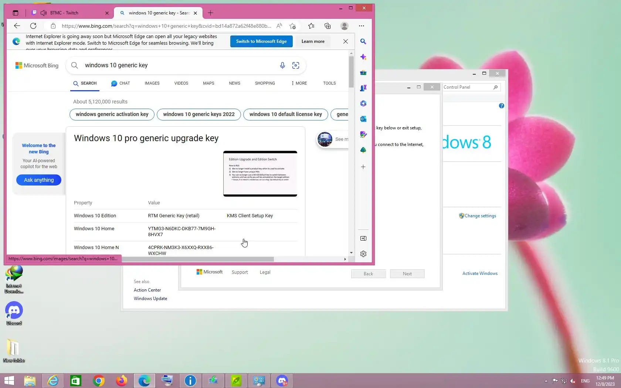
Task: Hide the sidebar using the collapse icon
Action: tap(363, 238)
